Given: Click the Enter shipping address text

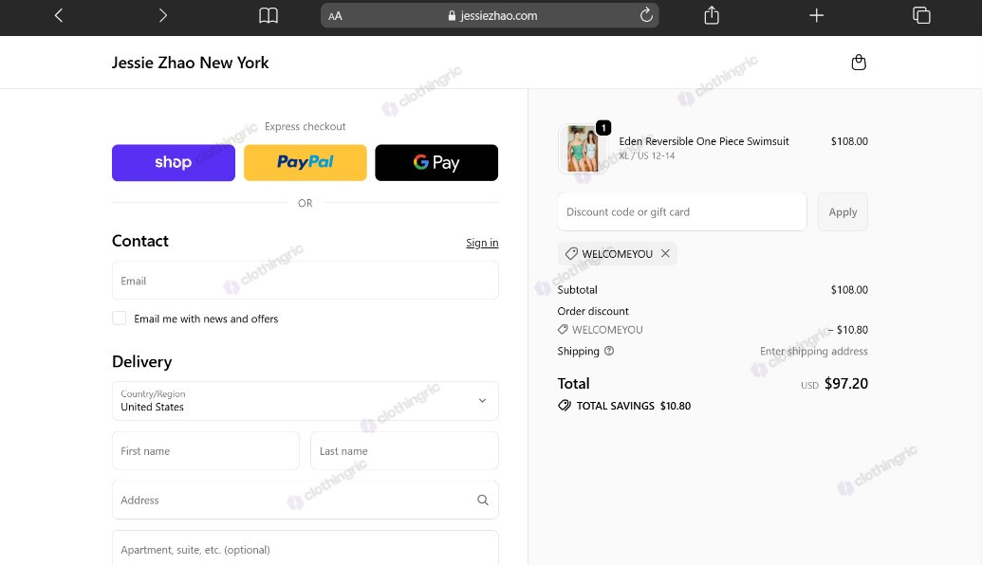Looking at the screenshot, I should coord(813,351).
